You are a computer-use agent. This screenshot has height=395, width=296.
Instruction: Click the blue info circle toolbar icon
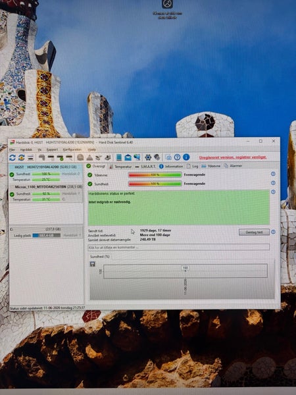(x=186, y=157)
